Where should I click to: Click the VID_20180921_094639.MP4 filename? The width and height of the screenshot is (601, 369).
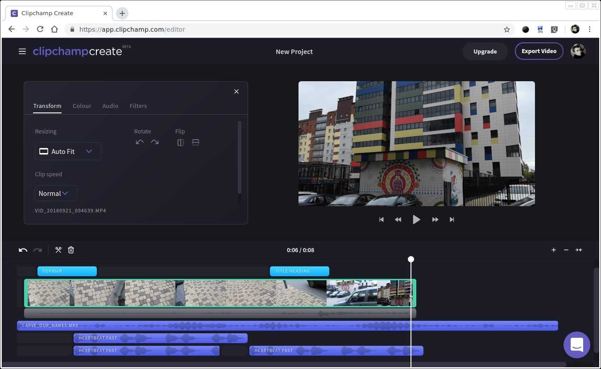(x=70, y=211)
